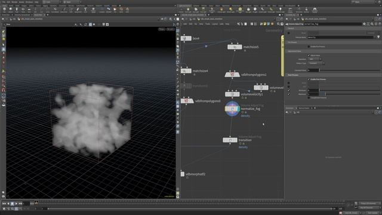382x215 pixels.
Task: Click the timeline frame range bar
Action: tap(190, 208)
